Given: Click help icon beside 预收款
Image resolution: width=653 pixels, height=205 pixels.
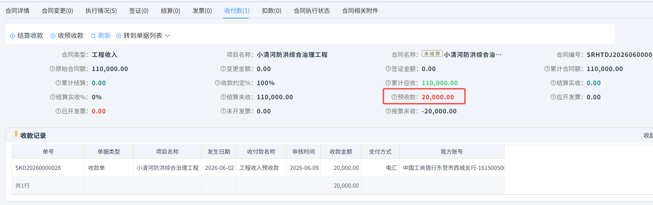Looking at the screenshot, I should click(394, 97).
